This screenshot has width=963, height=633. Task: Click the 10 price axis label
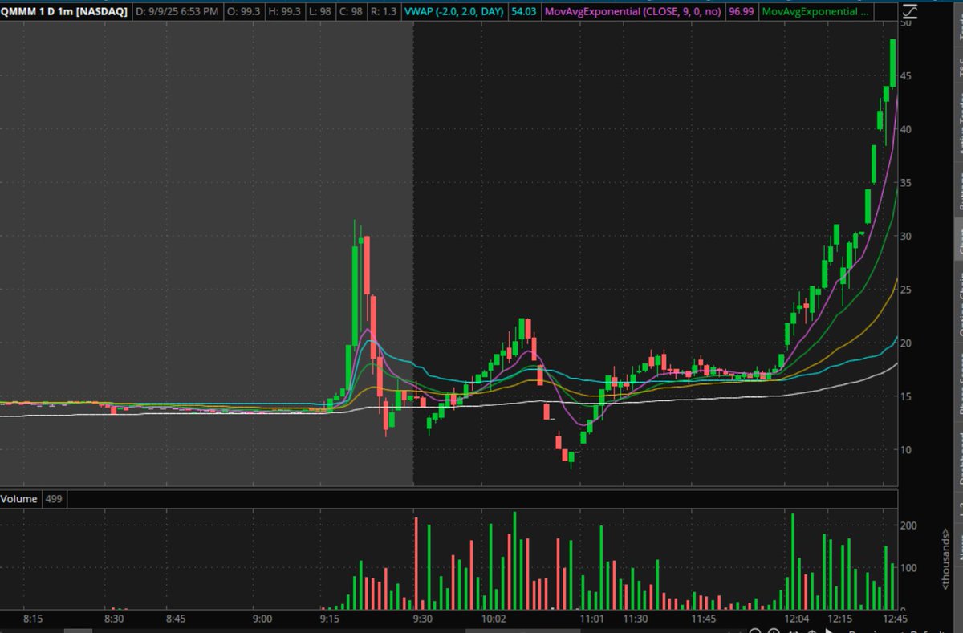tap(904, 449)
